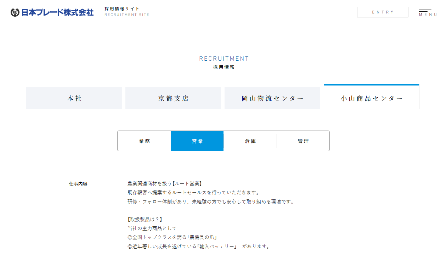
Task: Open the 岡山物流センター tab
Action: click(x=272, y=98)
